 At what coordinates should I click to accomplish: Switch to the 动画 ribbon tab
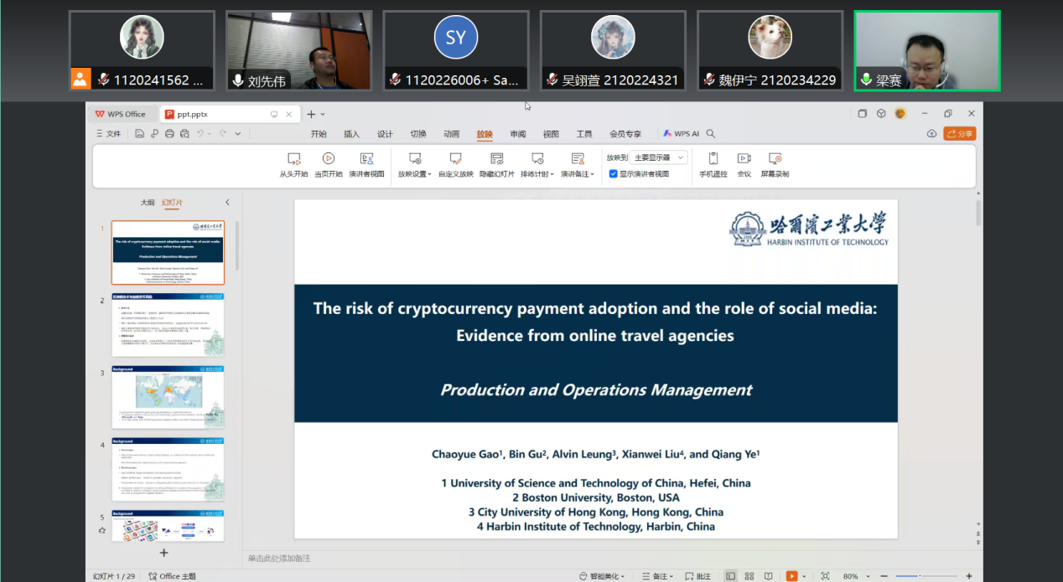(451, 134)
